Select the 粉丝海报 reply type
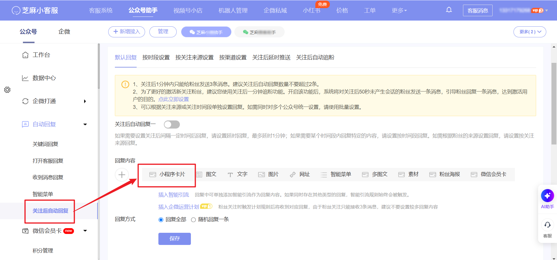Screen dimensions: 557x260 (445, 174)
